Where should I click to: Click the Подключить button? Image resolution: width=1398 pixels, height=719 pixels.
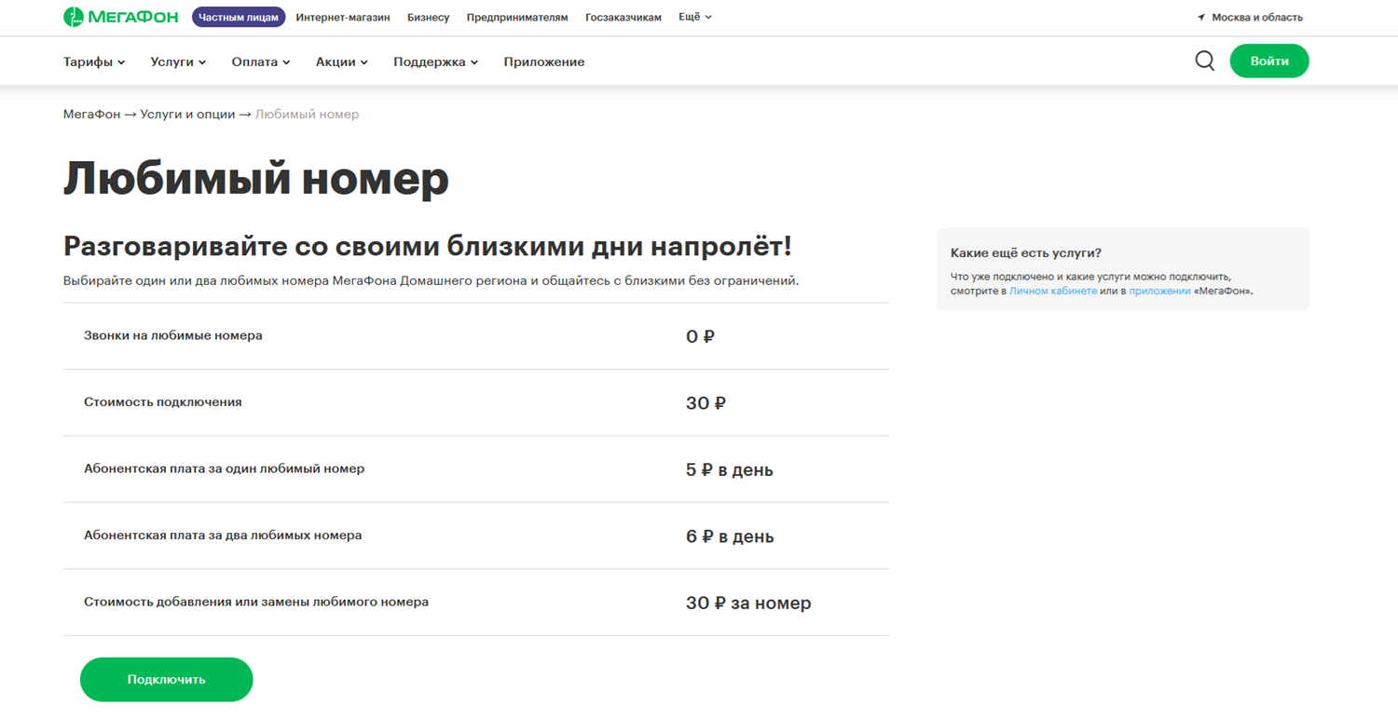pos(167,680)
